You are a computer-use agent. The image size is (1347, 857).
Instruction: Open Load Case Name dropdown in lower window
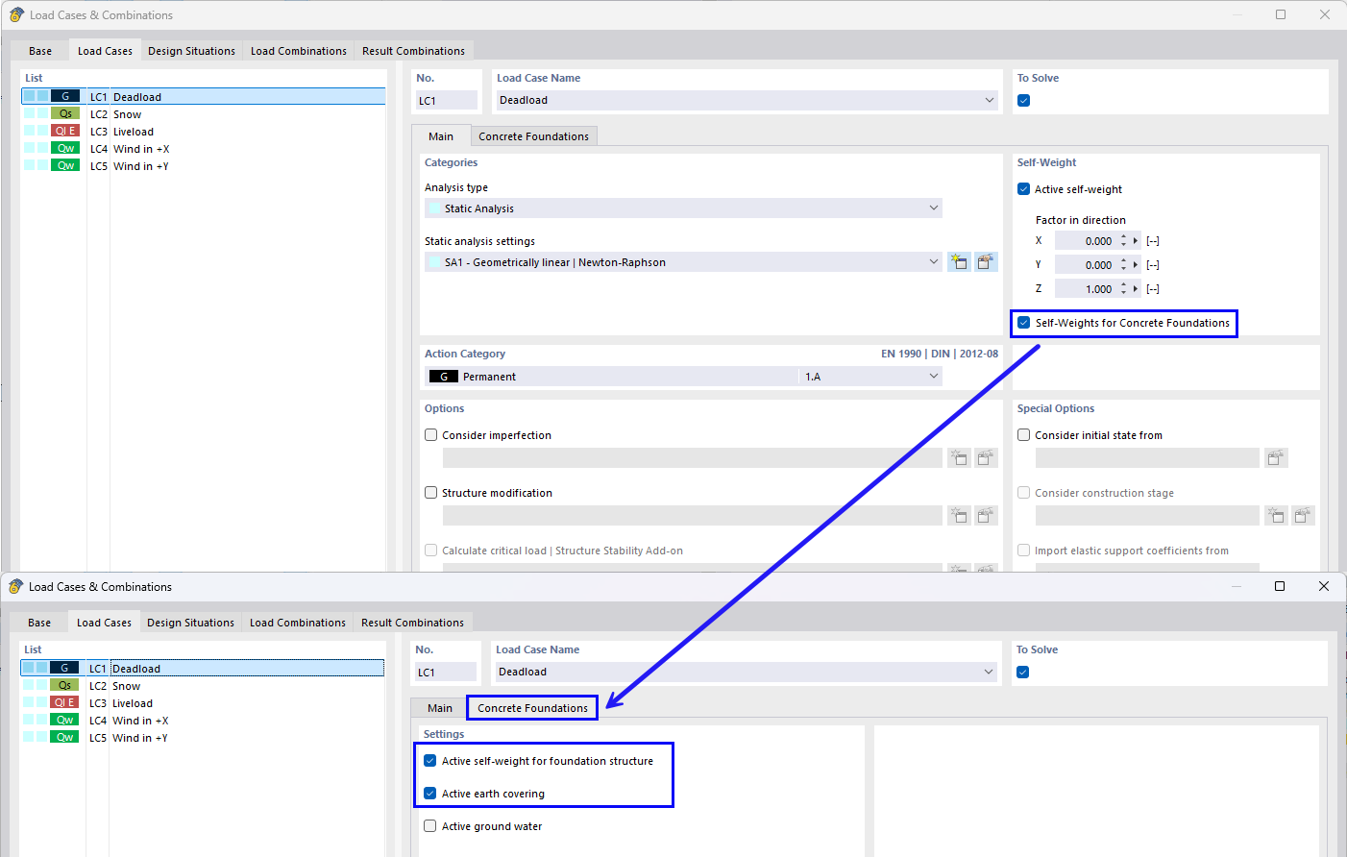click(x=989, y=672)
